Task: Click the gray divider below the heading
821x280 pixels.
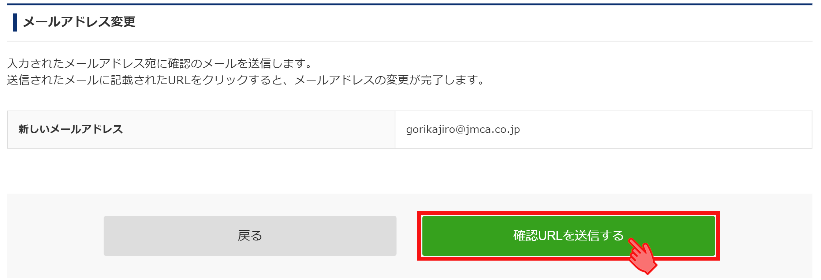Action: (410, 41)
